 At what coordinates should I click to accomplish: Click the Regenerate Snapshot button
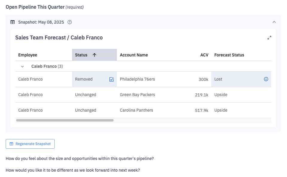[x=30, y=144]
